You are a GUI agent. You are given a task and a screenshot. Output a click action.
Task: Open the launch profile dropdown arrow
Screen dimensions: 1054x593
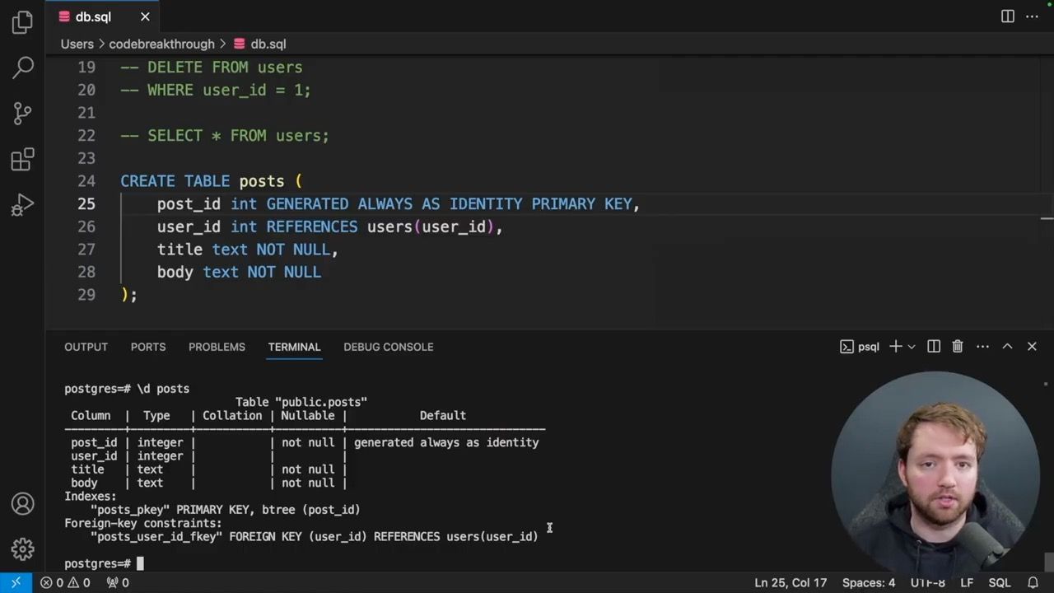click(x=911, y=347)
